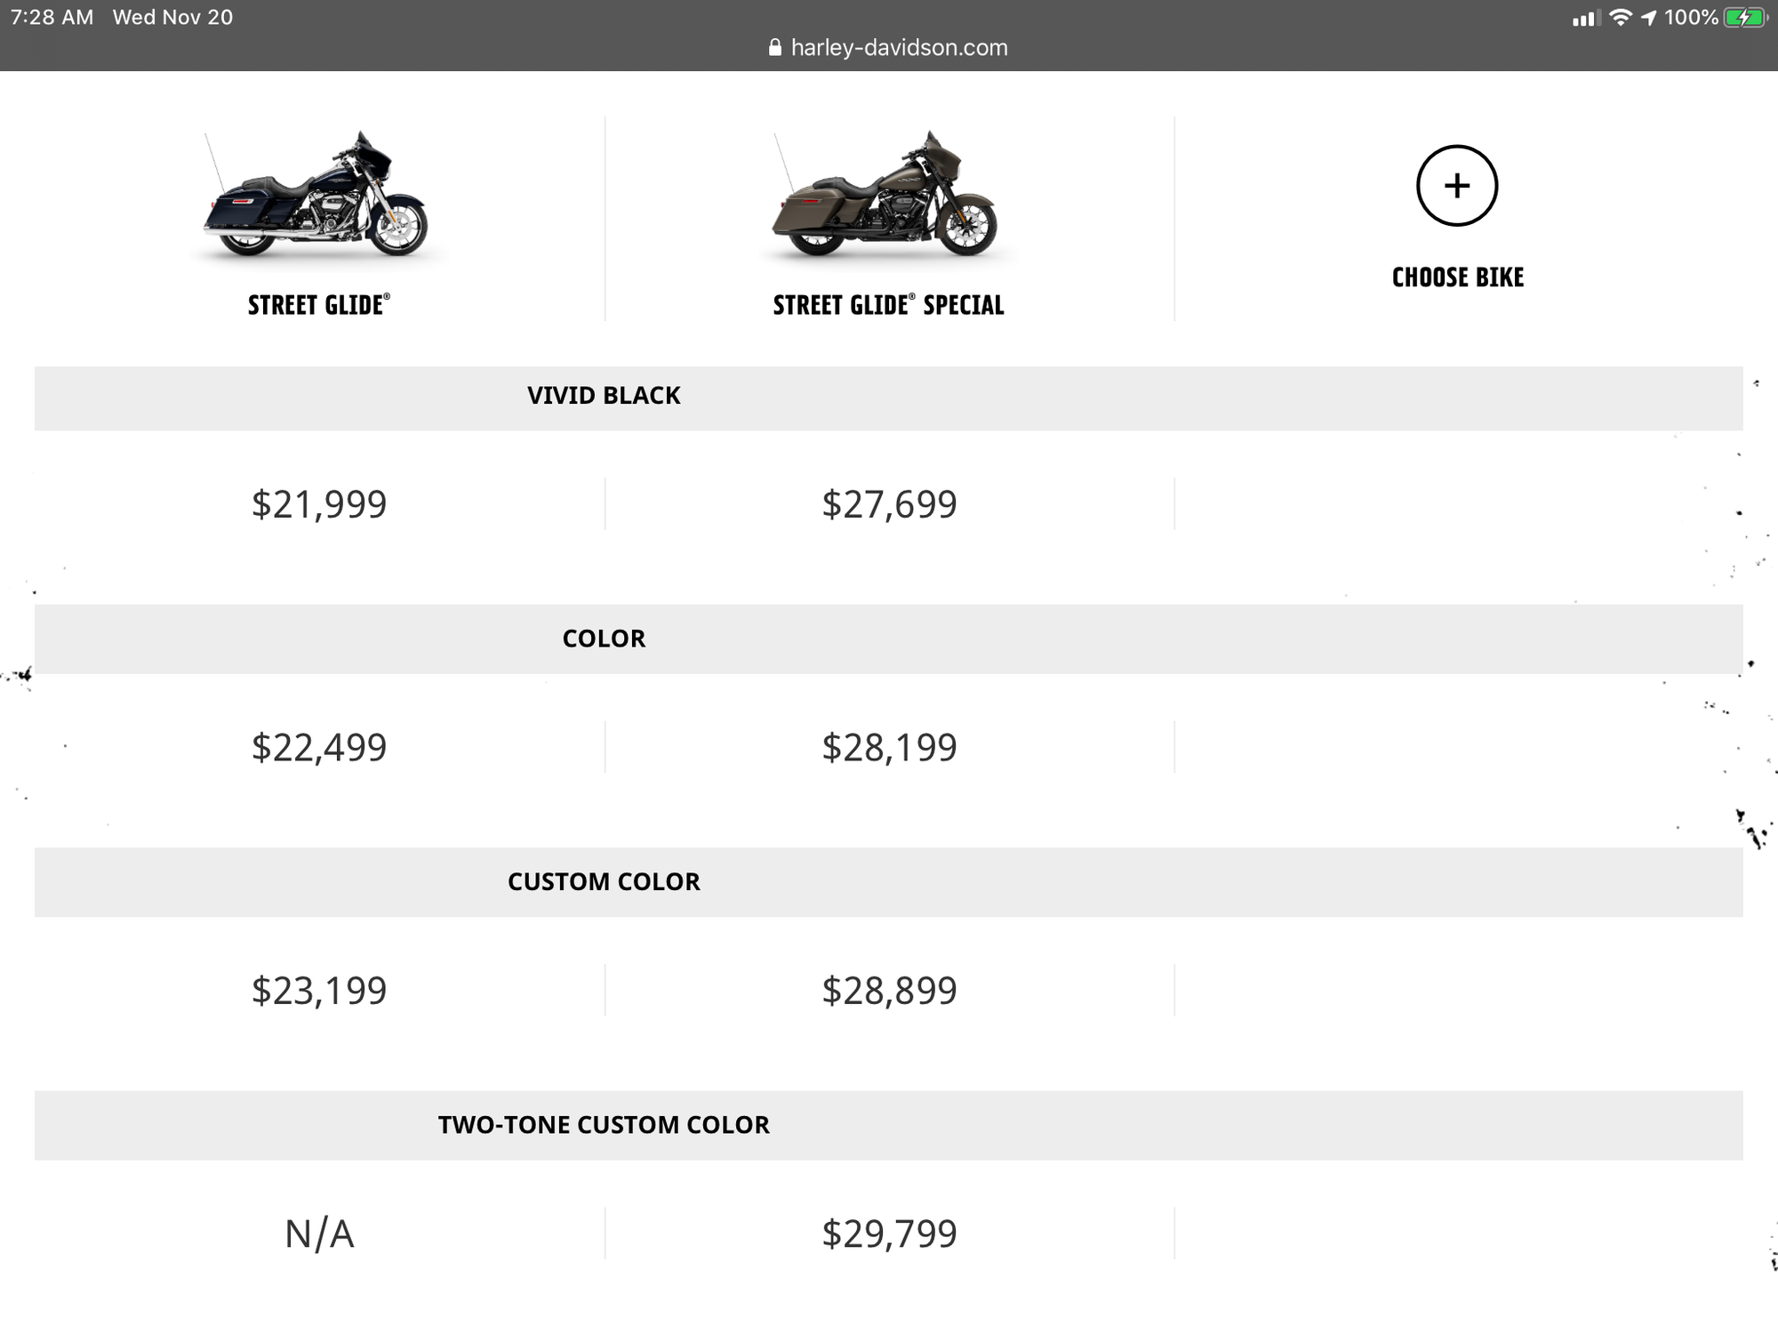
Task: Click the $21,999 Vivid Black price
Action: pos(319,504)
